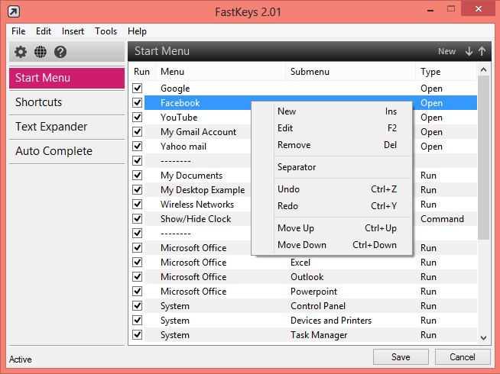
Task: Open help via question mark icon
Action: [x=60, y=52]
